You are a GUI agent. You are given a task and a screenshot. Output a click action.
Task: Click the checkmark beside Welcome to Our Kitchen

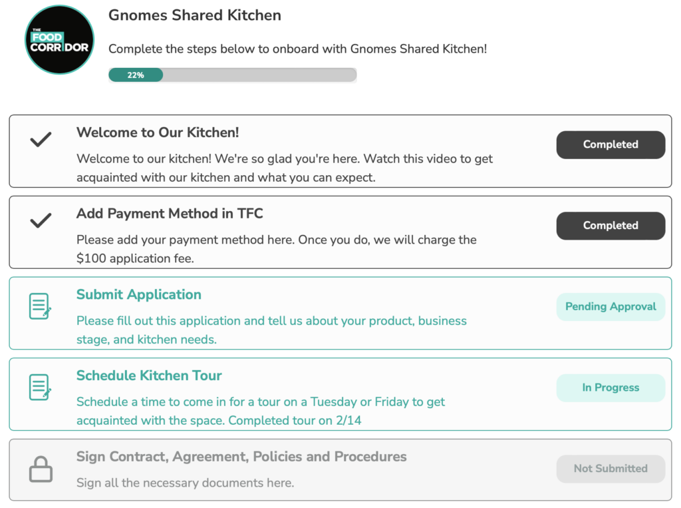click(41, 140)
